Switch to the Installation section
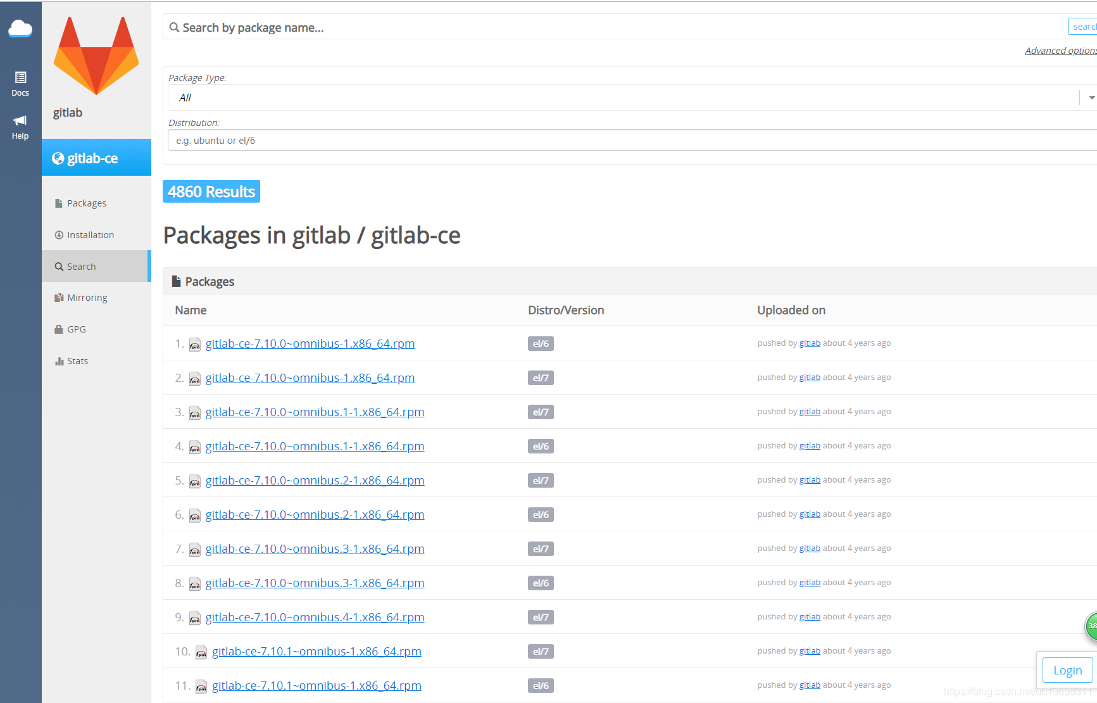This screenshot has width=1097, height=703. click(90, 234)
